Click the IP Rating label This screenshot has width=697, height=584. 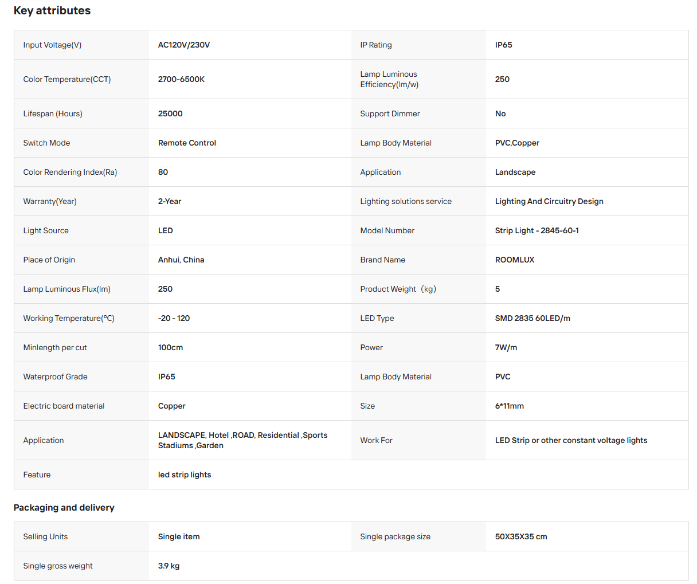(x=376, y=45)
